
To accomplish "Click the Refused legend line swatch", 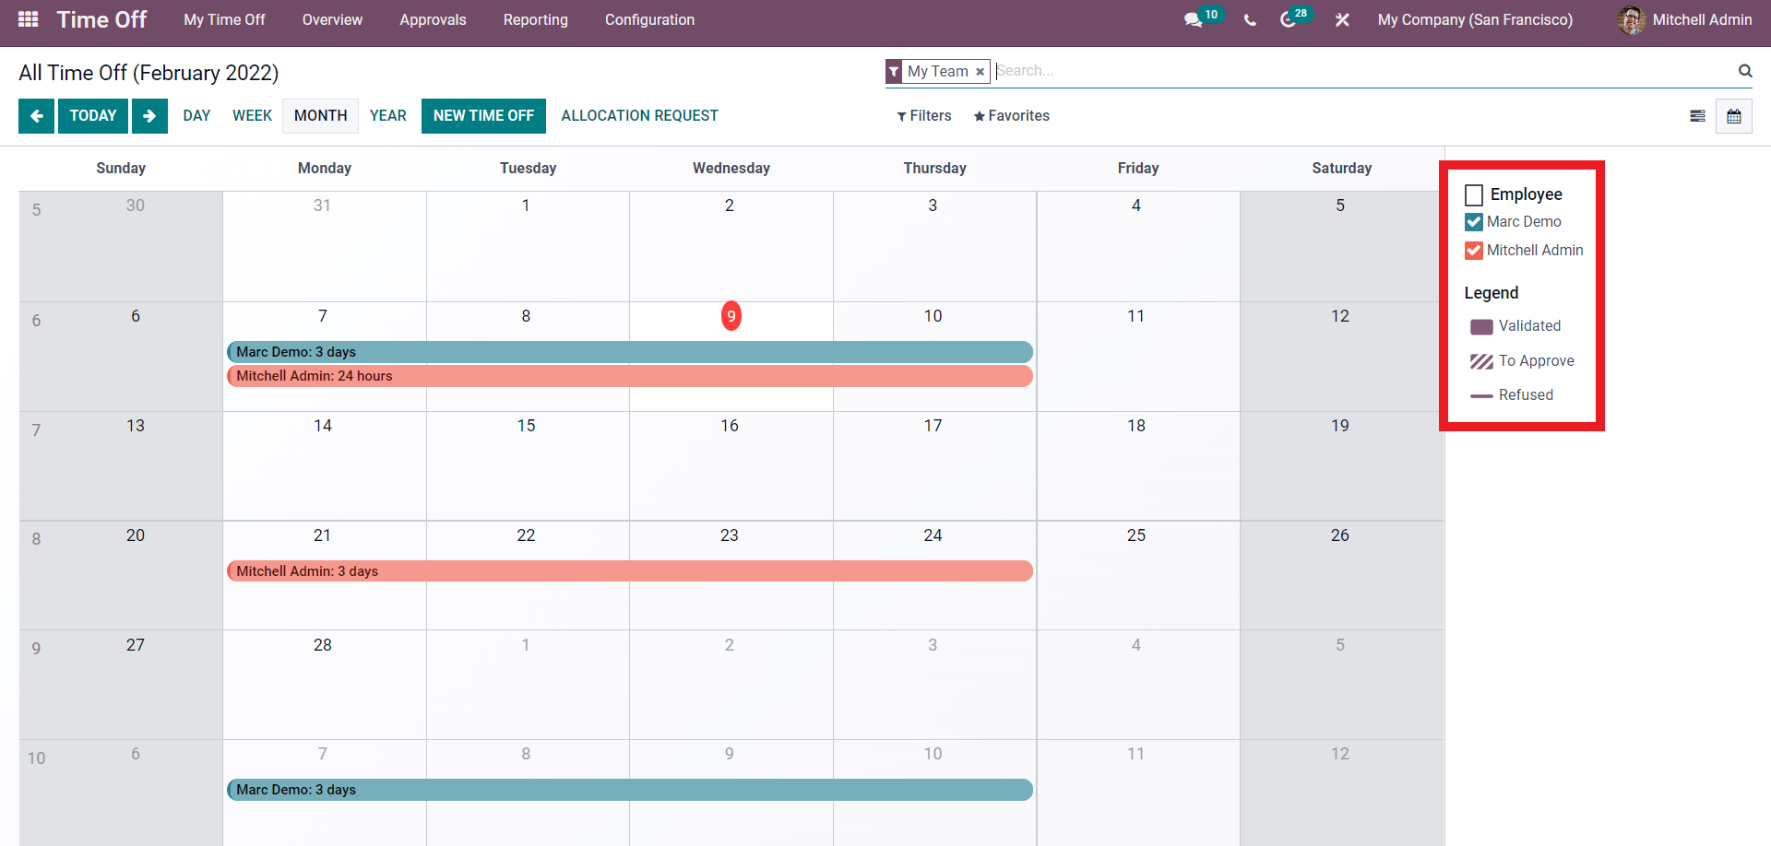I will 1481,395.
